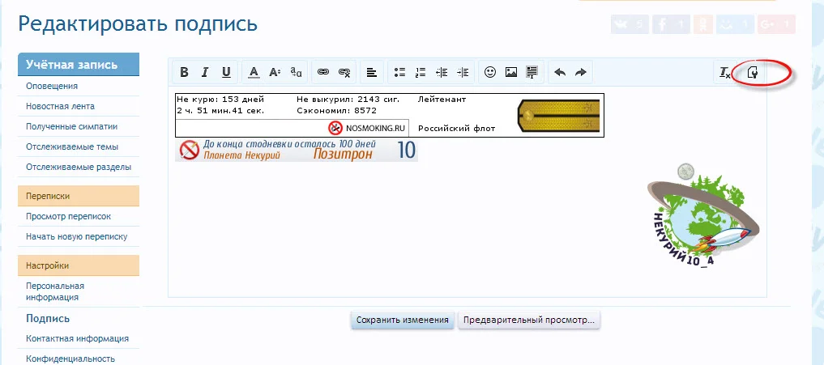Click the 'Переписки' section header

click(x=79, y=196)
